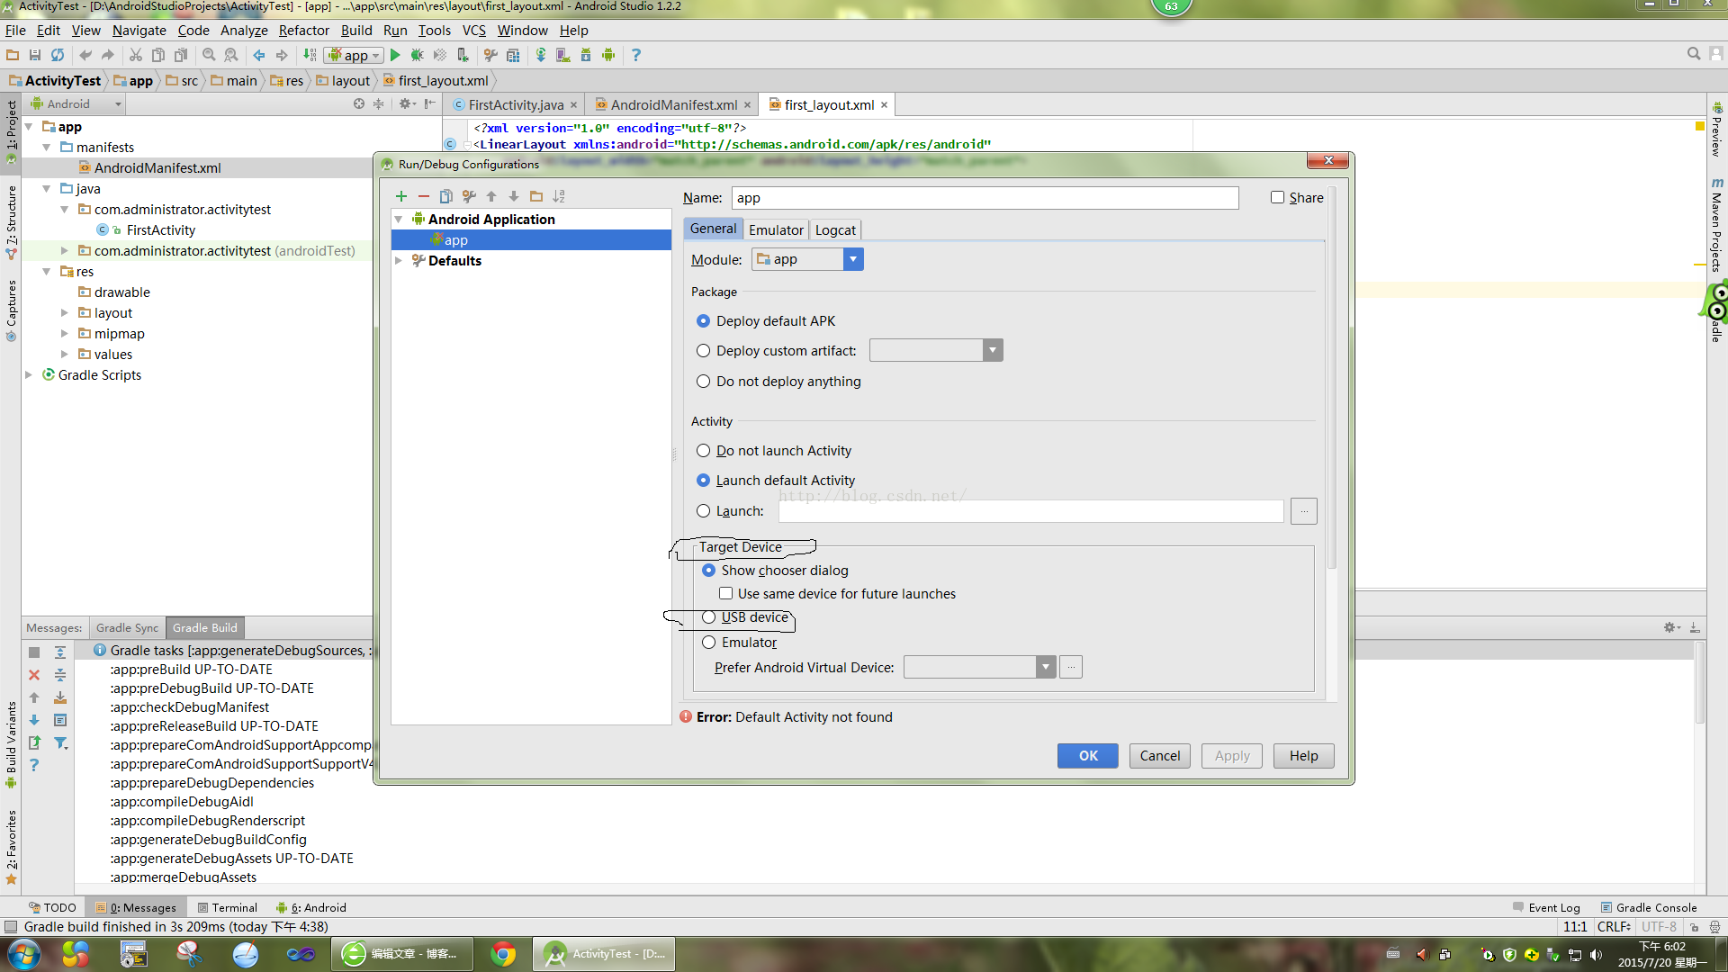The width and height of the screenshot is (1728, 972).
Task: Click the Undo arrow in main toolbar
Action: tap(85, 55)
